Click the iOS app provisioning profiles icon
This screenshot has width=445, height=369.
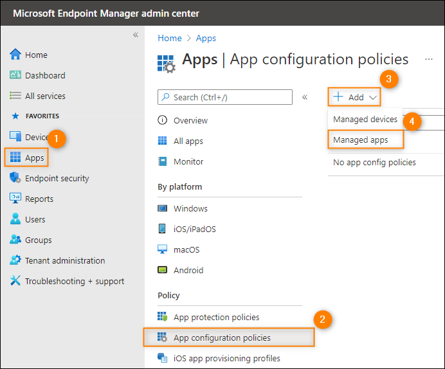click(162, 357)
